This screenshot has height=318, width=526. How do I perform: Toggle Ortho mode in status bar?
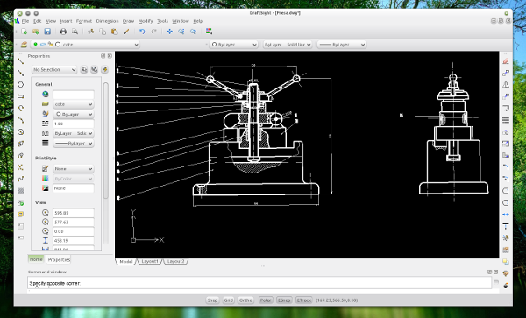(x=245, y=300)
